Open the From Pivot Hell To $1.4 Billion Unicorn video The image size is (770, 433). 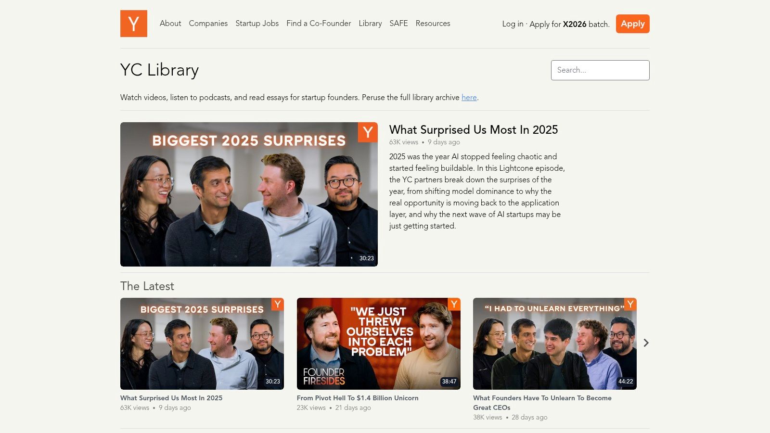(x=358, y=398)
